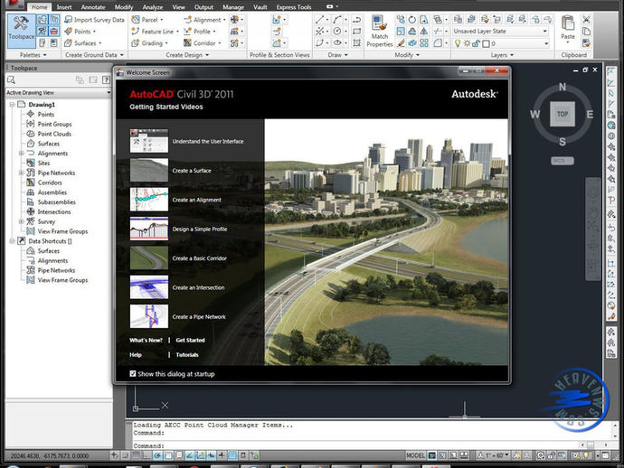Click the WCS label below ViewCube
Screen dimensions: 624x468
(563, 161)
